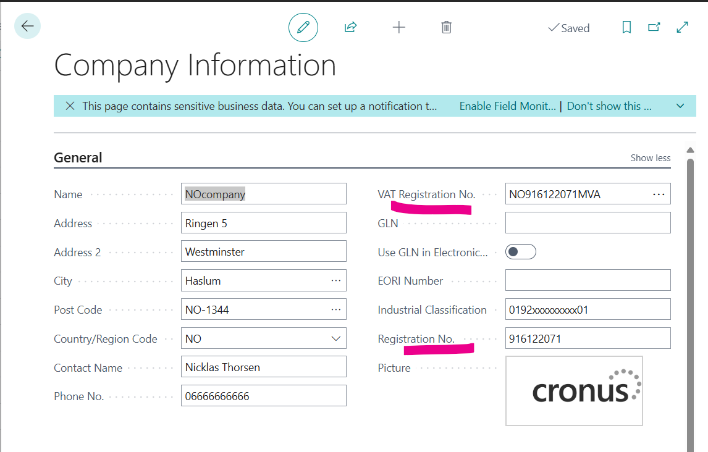Click the Name field NOcompany
This screenshot has width=708, height=452.
point(264,194)
